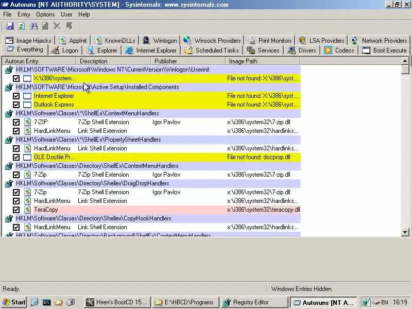Click the "File not found: docprop.dll" cell
Image resolution: width=412 pixels, height=309 pixels.
coord(259,158)
